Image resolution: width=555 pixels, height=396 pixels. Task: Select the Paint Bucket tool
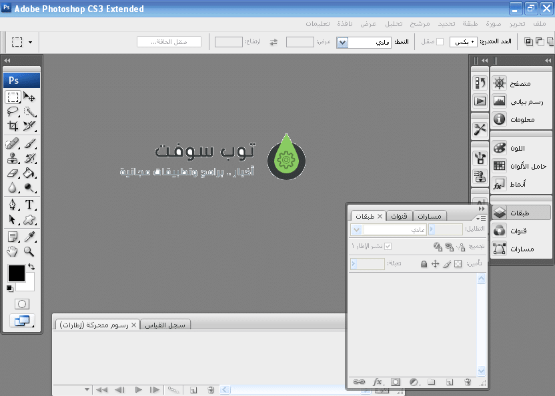(30, 173)
